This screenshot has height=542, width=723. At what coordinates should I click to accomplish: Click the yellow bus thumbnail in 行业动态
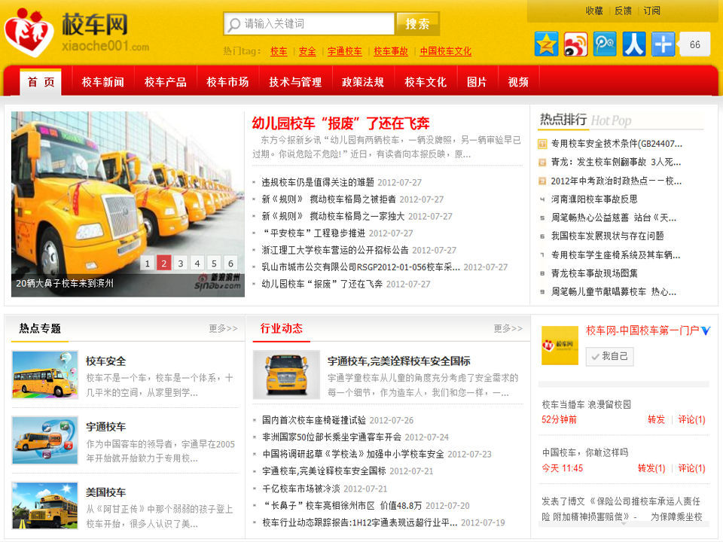(286, 375)
